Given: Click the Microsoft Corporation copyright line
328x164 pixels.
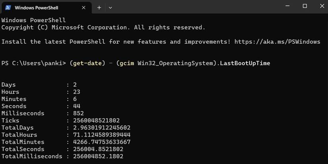Looking at the screenshot, I should (x=103, y=27).
